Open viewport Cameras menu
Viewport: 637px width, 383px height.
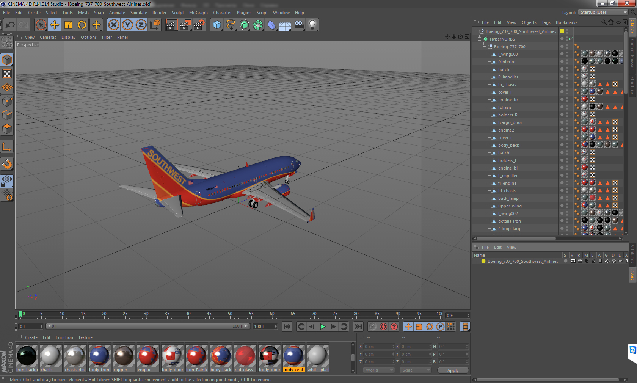[48, 37]
